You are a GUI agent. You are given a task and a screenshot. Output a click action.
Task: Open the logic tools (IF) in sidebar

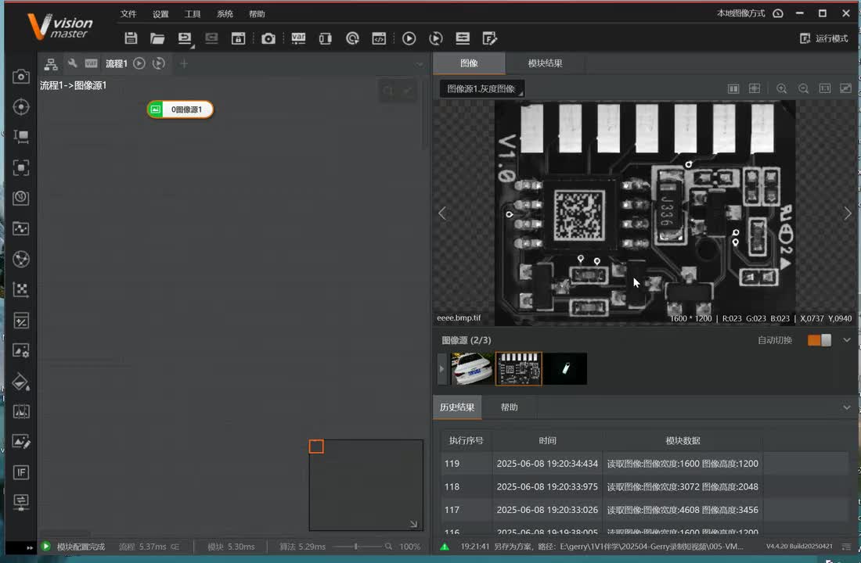(x=21, y=472)
